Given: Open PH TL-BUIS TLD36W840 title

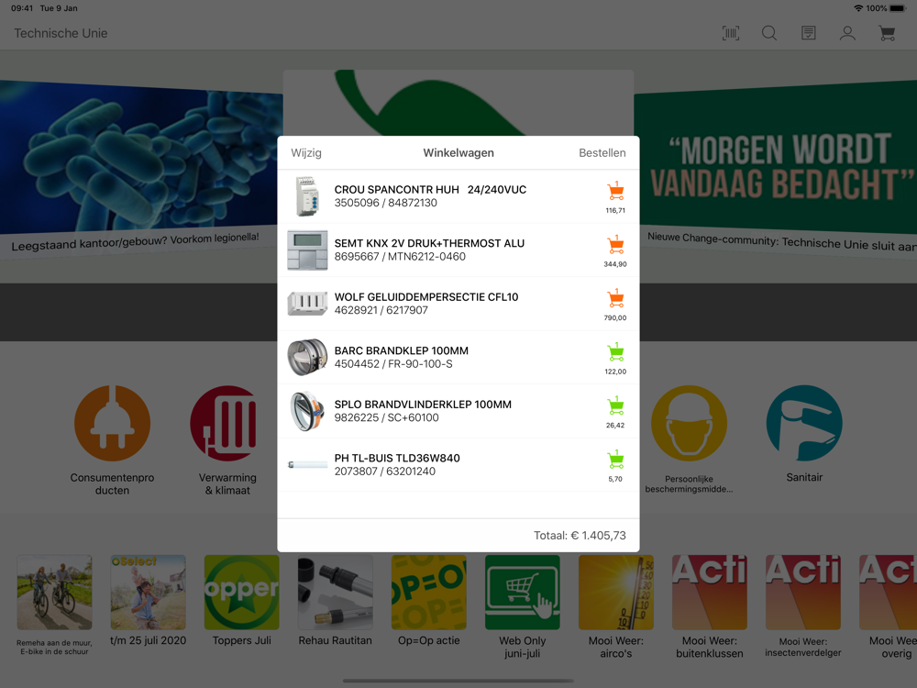Looking at the screenshot, I should tap(397, 458).
